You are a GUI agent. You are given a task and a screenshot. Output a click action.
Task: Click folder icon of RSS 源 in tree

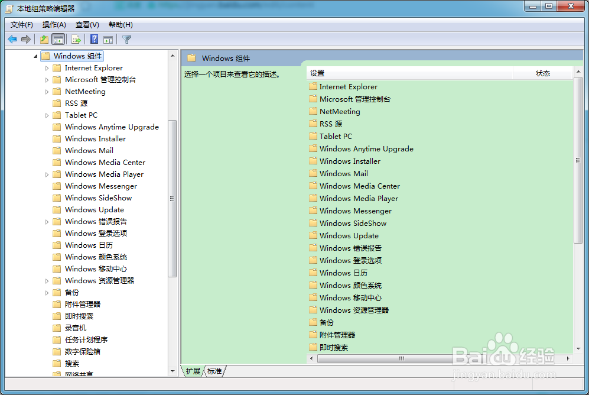(x=57, y=103)
